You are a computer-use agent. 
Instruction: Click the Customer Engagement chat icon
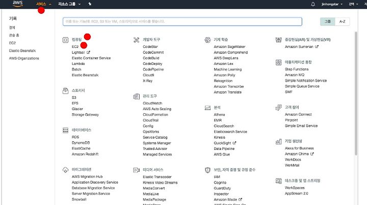point(278,108)
